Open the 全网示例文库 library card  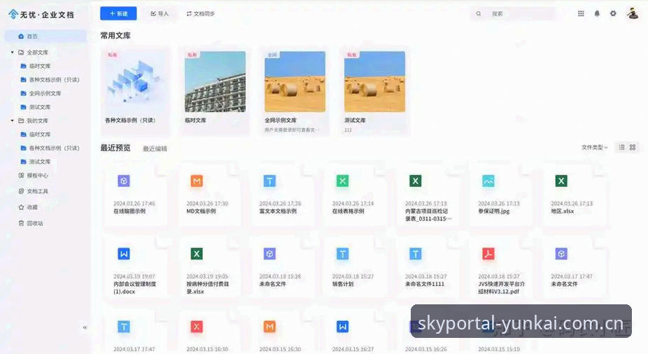[295, 91]
